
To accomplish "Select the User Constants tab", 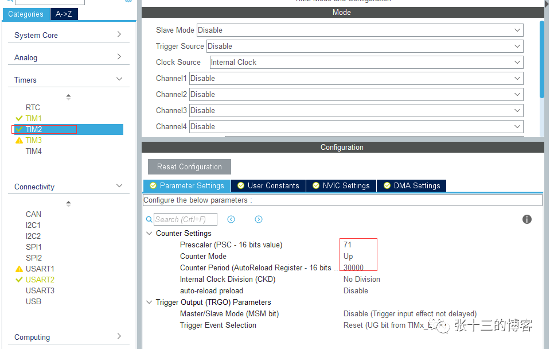I will pos(268,186).
